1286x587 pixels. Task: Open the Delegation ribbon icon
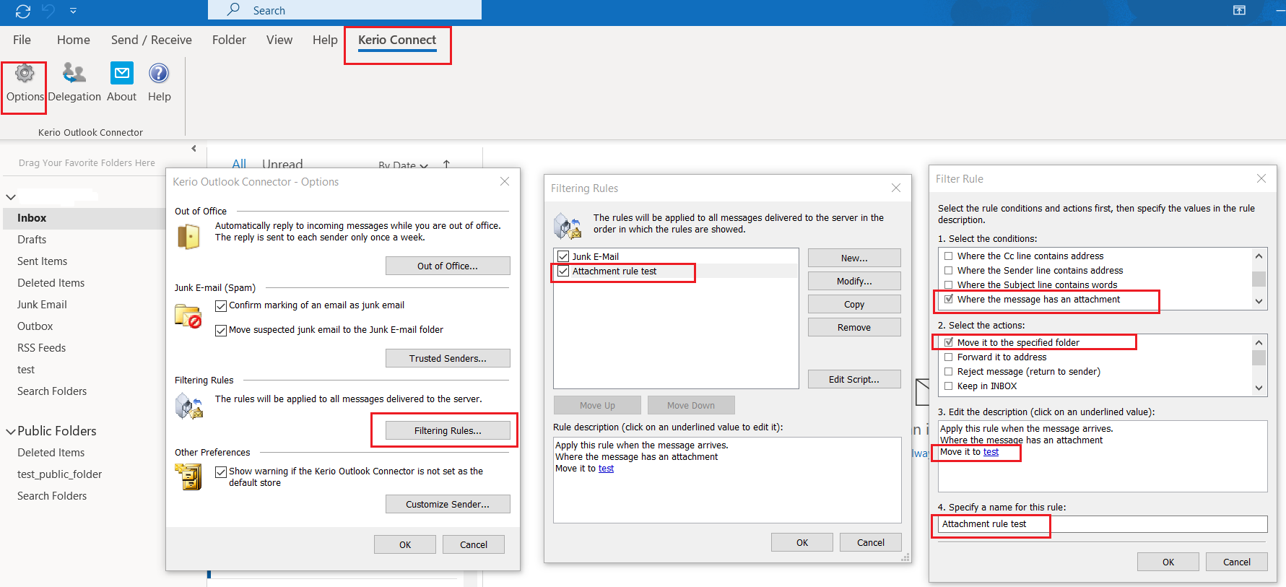74,73
